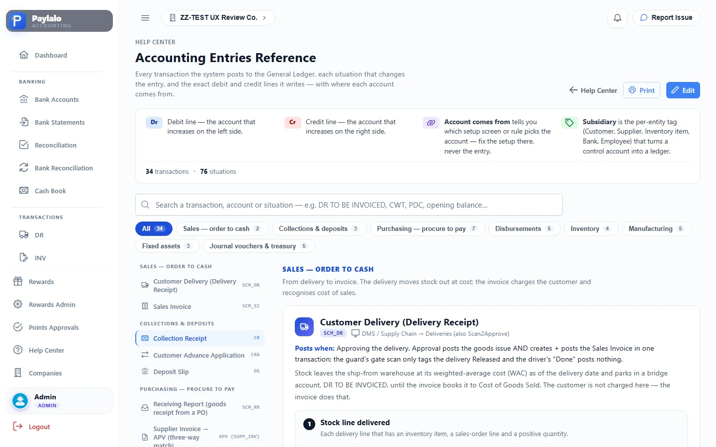716x447 pixels.
Task: Filter by Disbursements category
Action: 525,228
